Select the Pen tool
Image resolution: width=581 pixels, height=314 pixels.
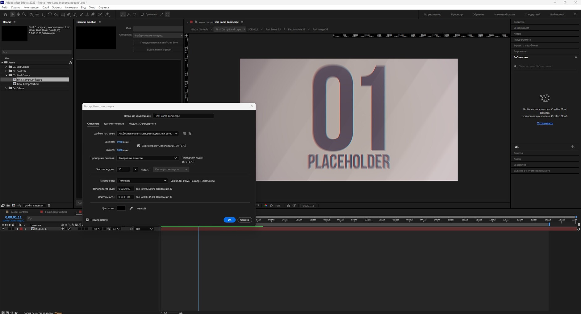click(x=69, y=14)
